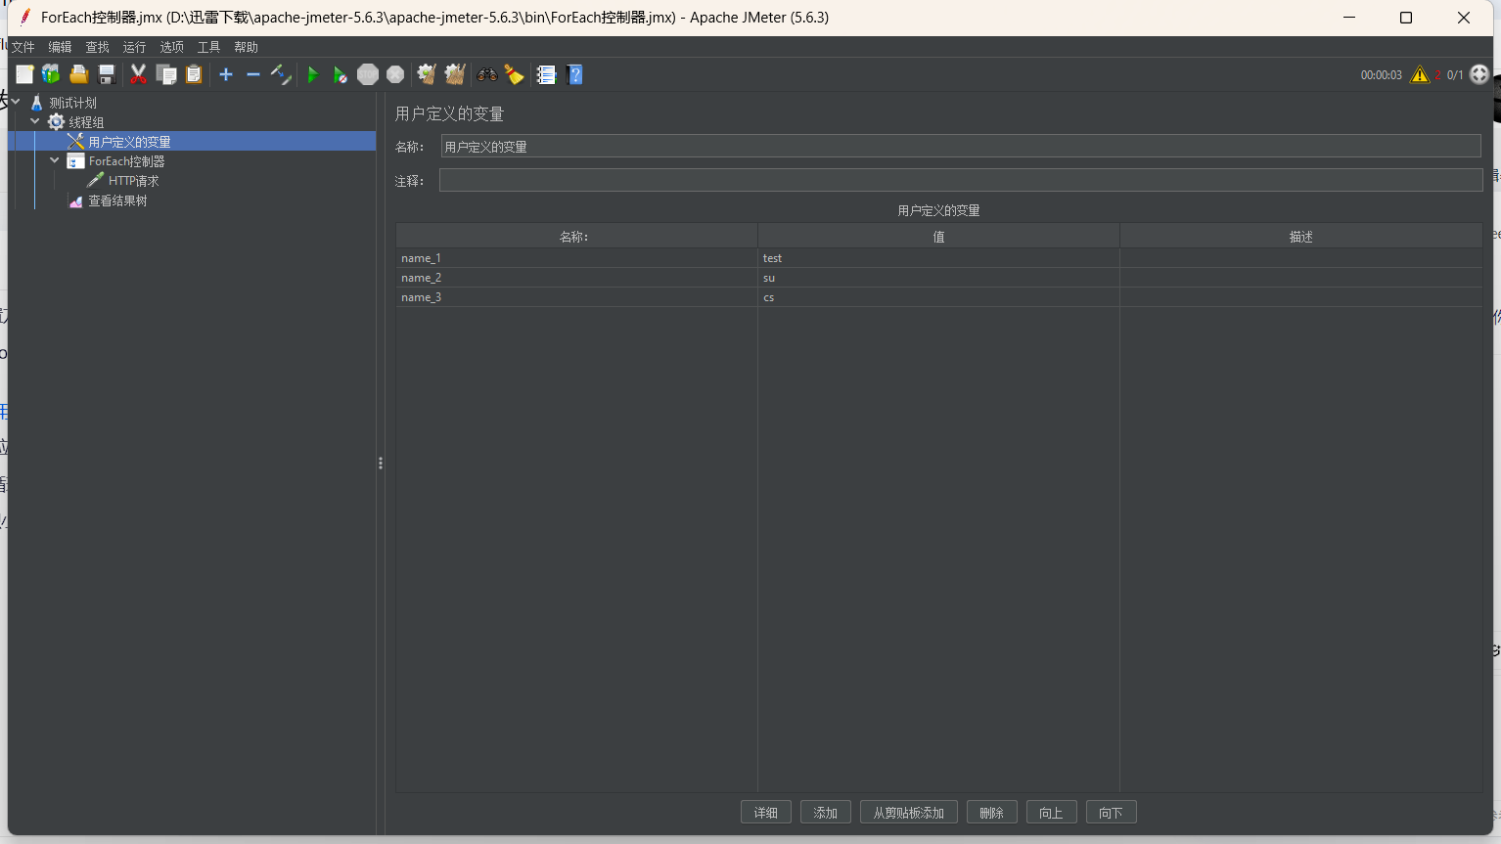Click the split pane divider handle
The height and width of the screenshot is (844, 1501).
[381, 463]
